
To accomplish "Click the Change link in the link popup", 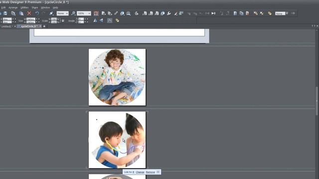I will 140,172.
